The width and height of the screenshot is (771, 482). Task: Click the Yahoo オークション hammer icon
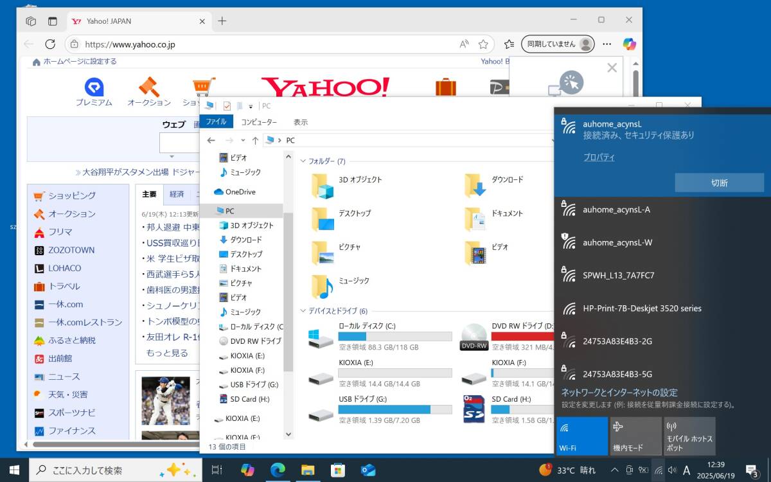(148, 87)
